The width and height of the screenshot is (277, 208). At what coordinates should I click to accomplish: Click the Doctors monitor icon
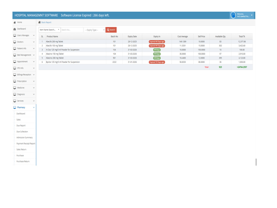15,42
